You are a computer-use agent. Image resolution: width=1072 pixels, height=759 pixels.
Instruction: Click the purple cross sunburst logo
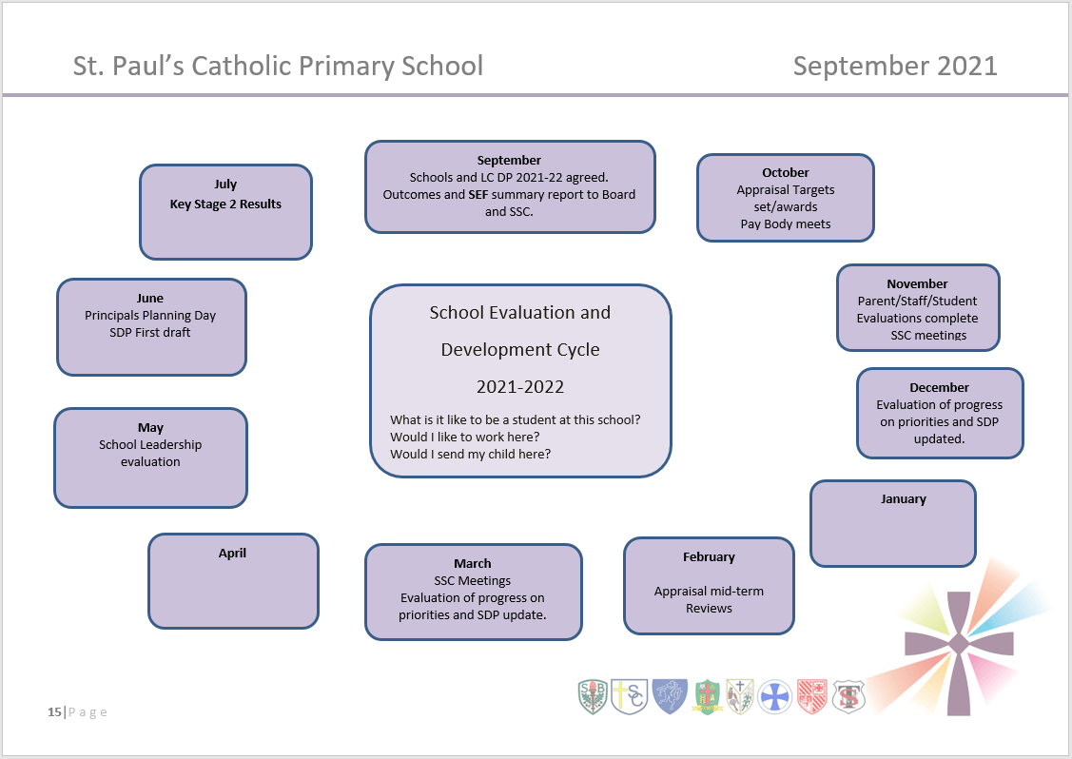pos(959,643)
